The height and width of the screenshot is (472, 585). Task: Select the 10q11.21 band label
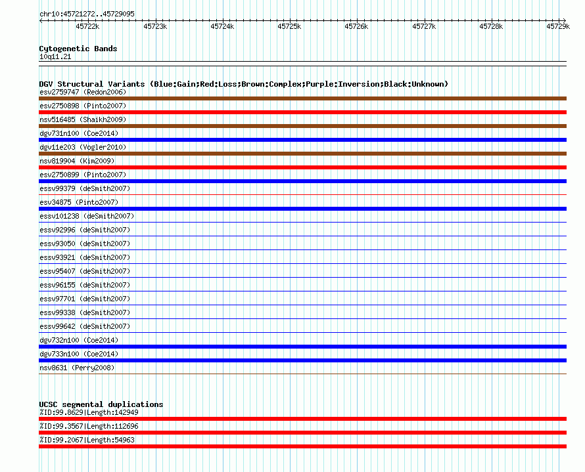[55, 56]
